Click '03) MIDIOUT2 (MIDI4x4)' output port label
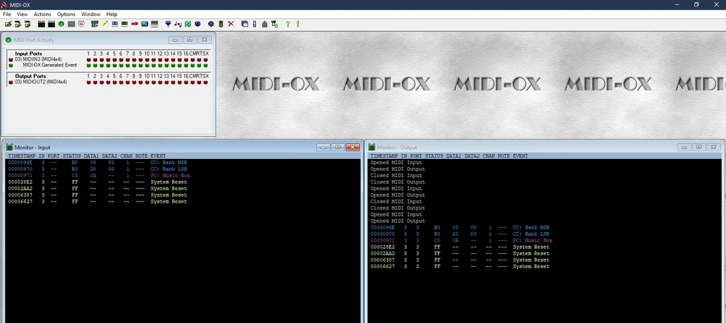This screenshot has height=323, width=726. (x=41, y=82)
